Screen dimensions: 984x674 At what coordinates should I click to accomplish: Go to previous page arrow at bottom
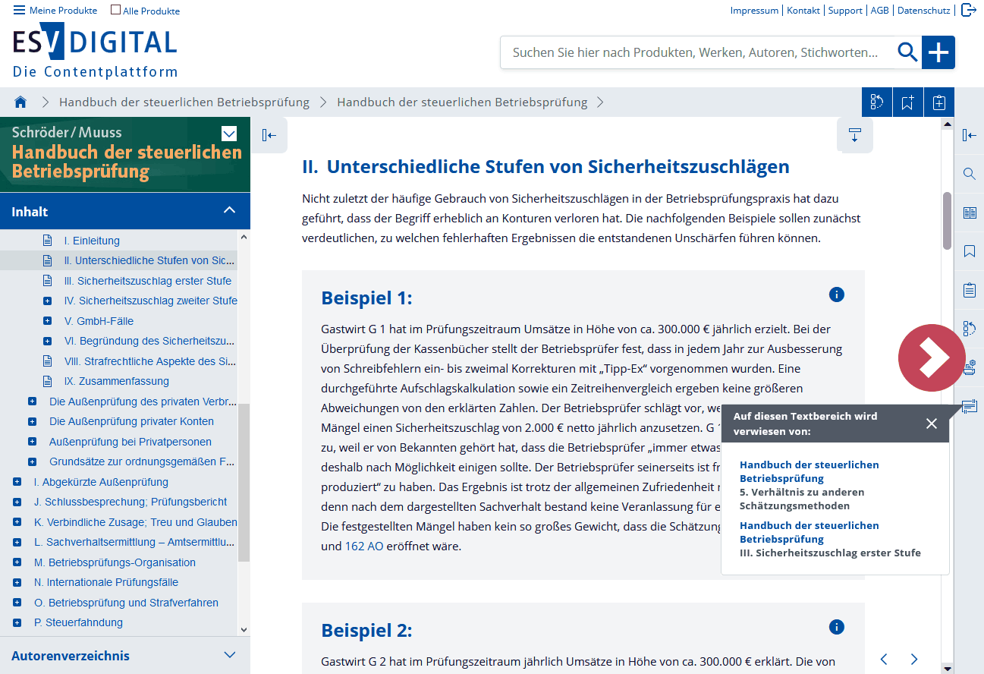(884, 659)
